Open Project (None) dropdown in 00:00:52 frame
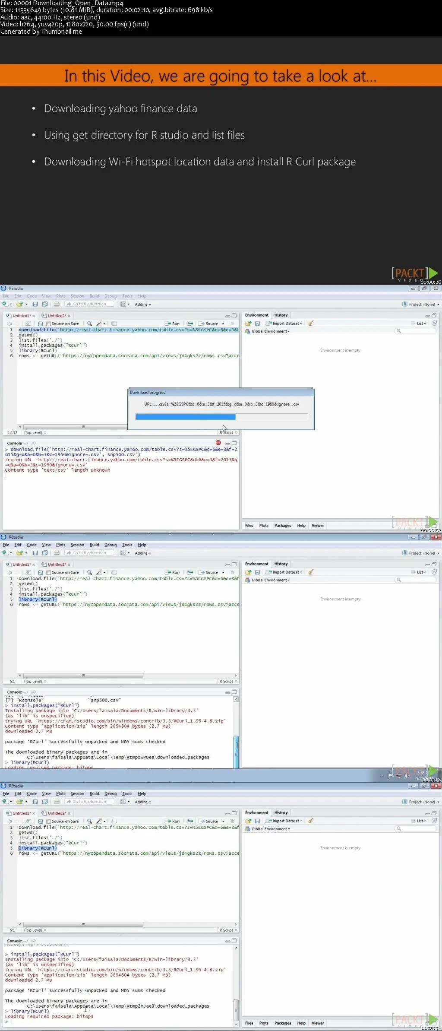 (421, 304)
